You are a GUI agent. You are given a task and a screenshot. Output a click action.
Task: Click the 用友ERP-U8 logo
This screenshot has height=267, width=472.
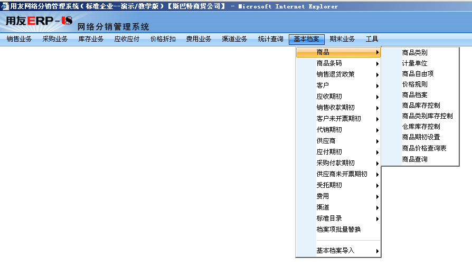point(39,21)
